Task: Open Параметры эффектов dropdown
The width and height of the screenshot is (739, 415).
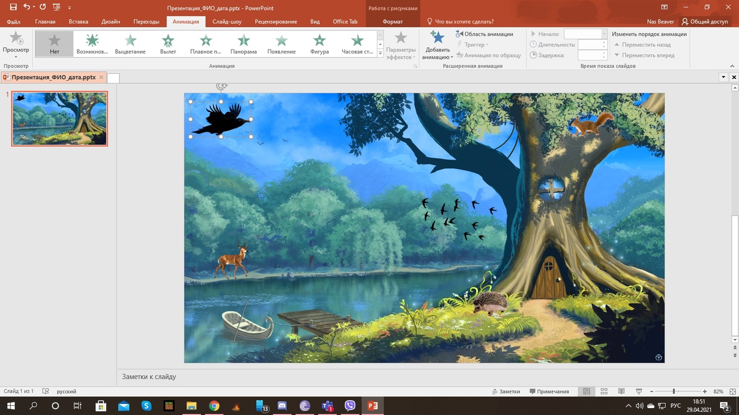Action: [x=401, y=45]
